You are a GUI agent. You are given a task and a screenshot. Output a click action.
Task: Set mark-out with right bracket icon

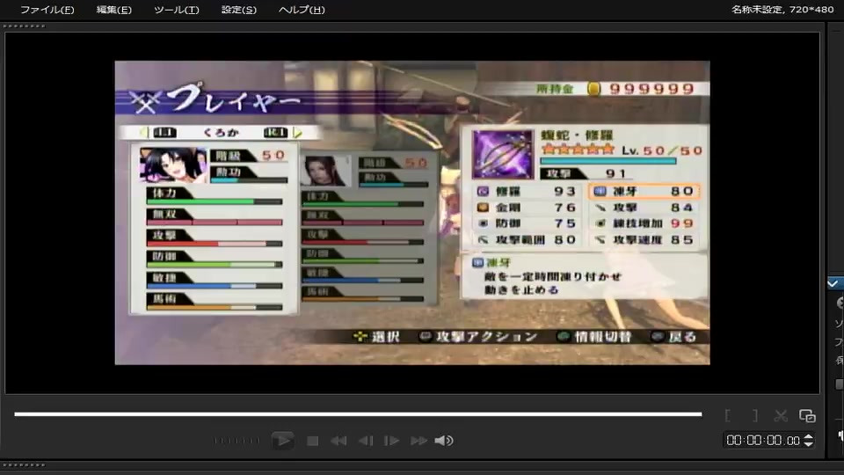pyautogui.click(x=755, y=415)
